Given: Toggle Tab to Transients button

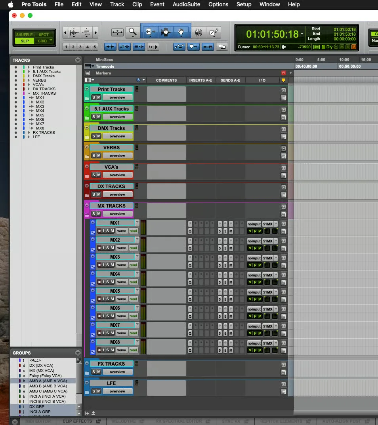Looking at the screenshot, I should [111, 47].
